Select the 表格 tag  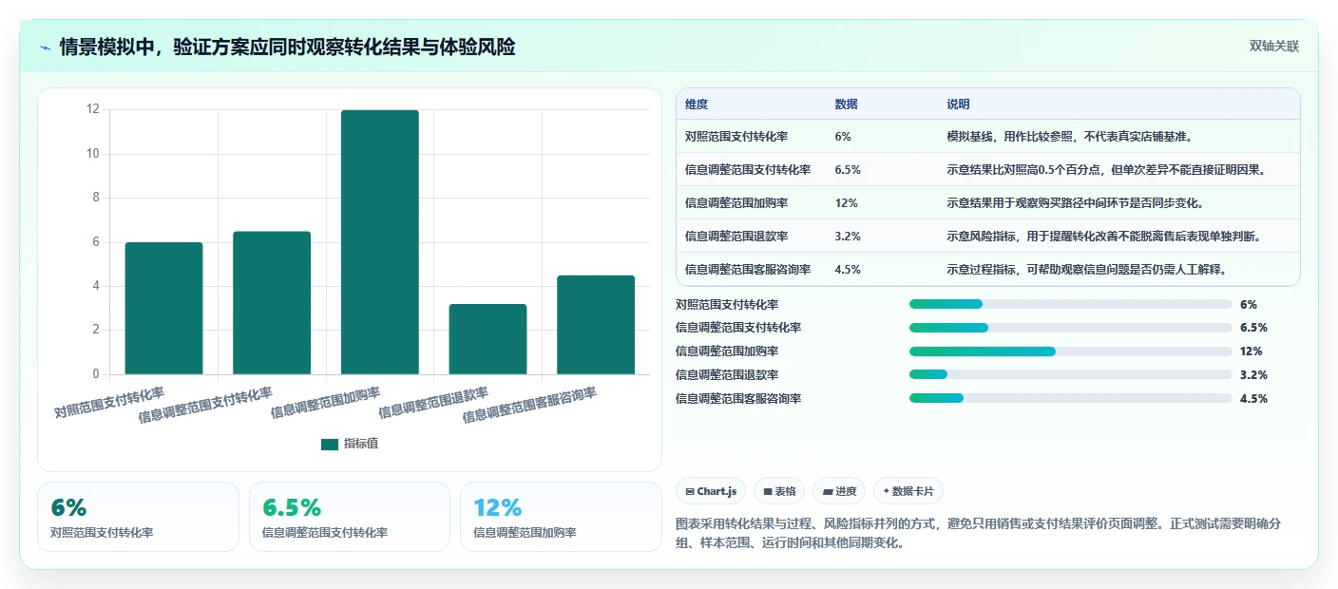[779, 491]
